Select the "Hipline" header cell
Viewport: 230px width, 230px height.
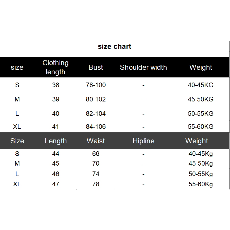click(x=143, y=141)
